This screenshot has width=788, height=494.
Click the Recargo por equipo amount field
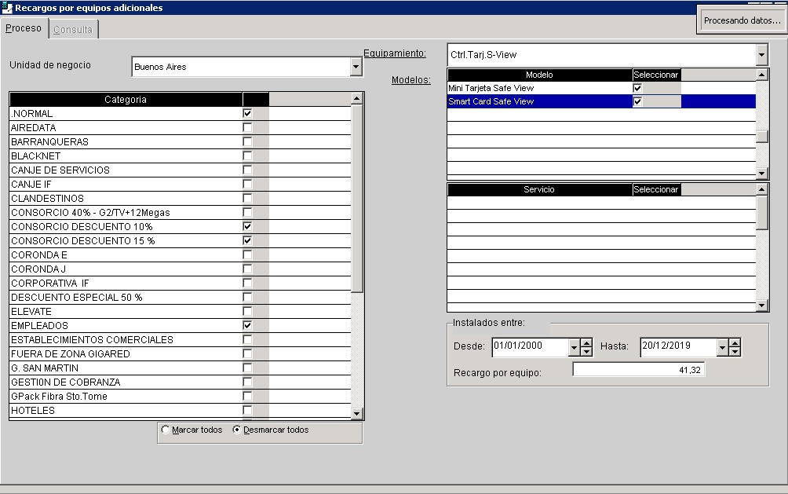tap(638, 370)
